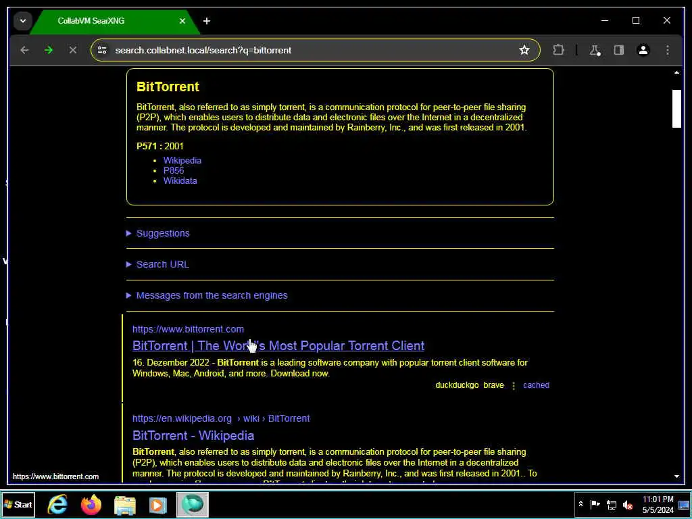Open a new tab with plus button
Viewport: 692px width, 519px height.
[207, 21]
